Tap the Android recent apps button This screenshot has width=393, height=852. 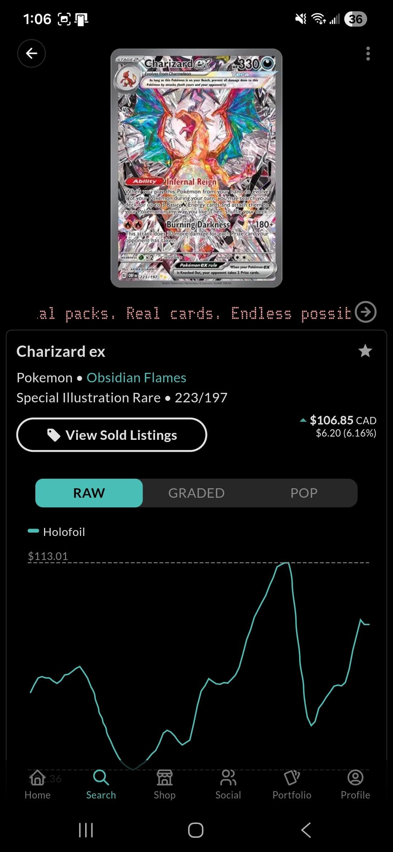pyautogui.click(x=86, y=830)
